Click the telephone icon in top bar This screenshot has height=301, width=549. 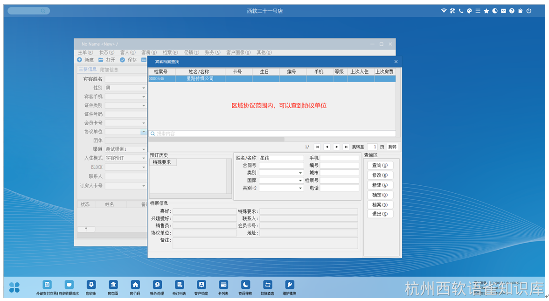pyautogui.click(x=461, y=11)
